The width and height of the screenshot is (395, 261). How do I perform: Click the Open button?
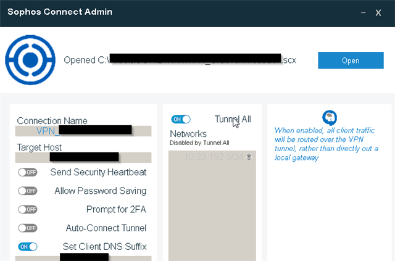click(351, 60)
